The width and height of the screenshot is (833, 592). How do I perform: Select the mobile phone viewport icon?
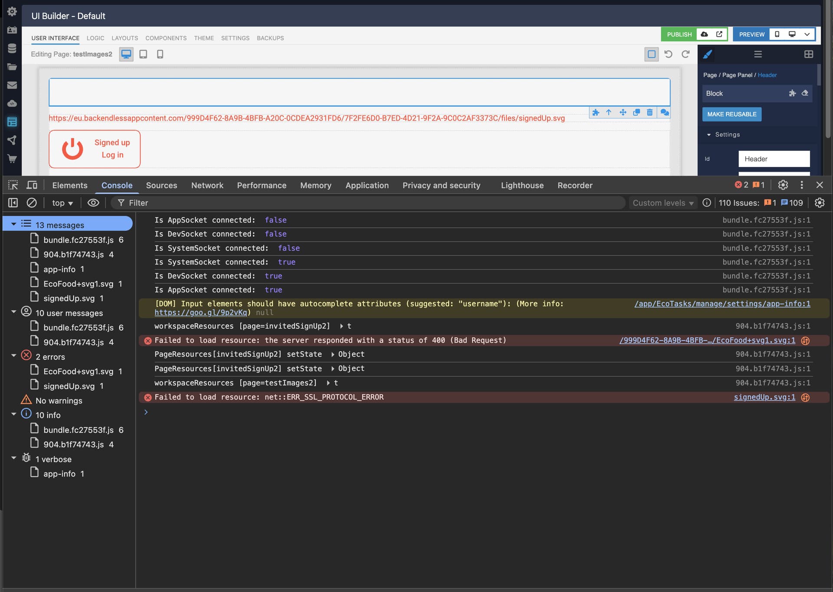pos(160,54)
